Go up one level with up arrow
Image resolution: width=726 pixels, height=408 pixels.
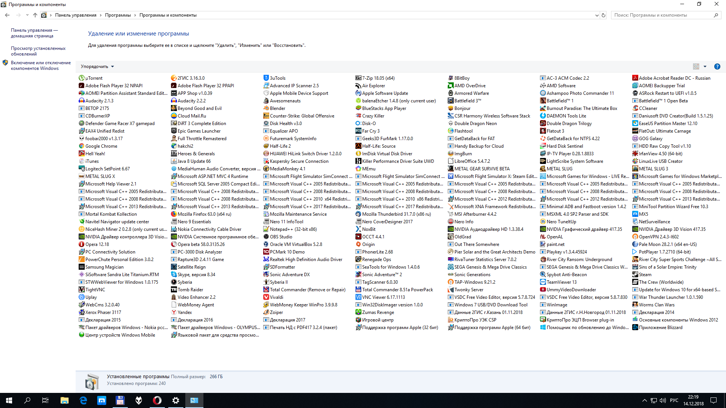click(x=35, y=15)
